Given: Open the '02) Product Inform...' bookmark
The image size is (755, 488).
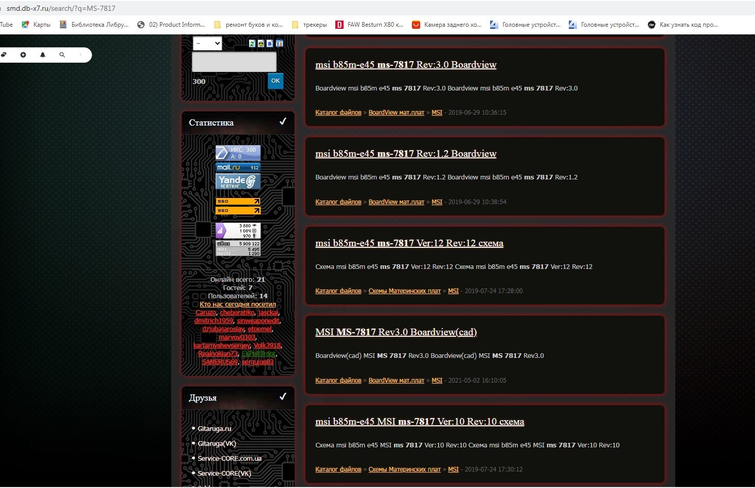Looking at the screenshot, I should [x=171, y=25].
